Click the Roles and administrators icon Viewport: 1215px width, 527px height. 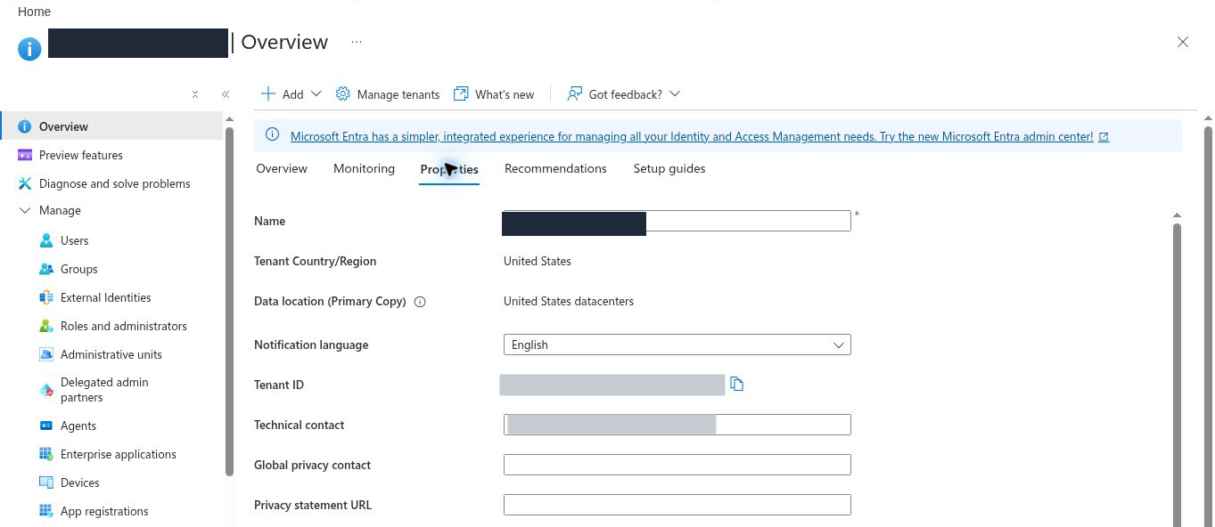(46, 326)
